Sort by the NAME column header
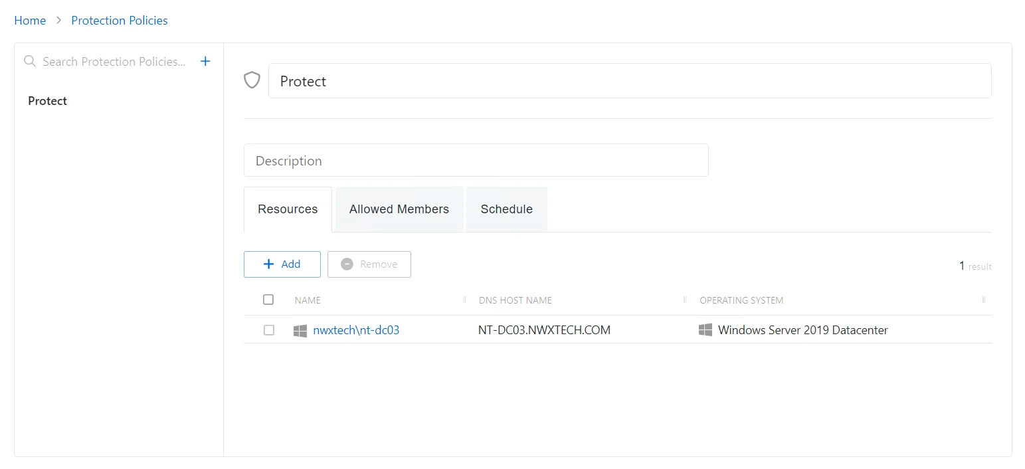This screenshot has width=1025, height=469. [308, 300]
